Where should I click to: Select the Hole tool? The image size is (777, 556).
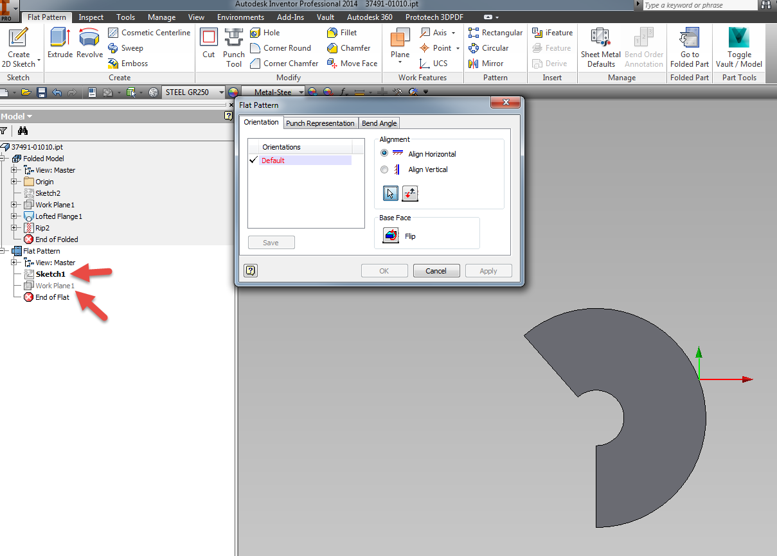pos(265,32)
